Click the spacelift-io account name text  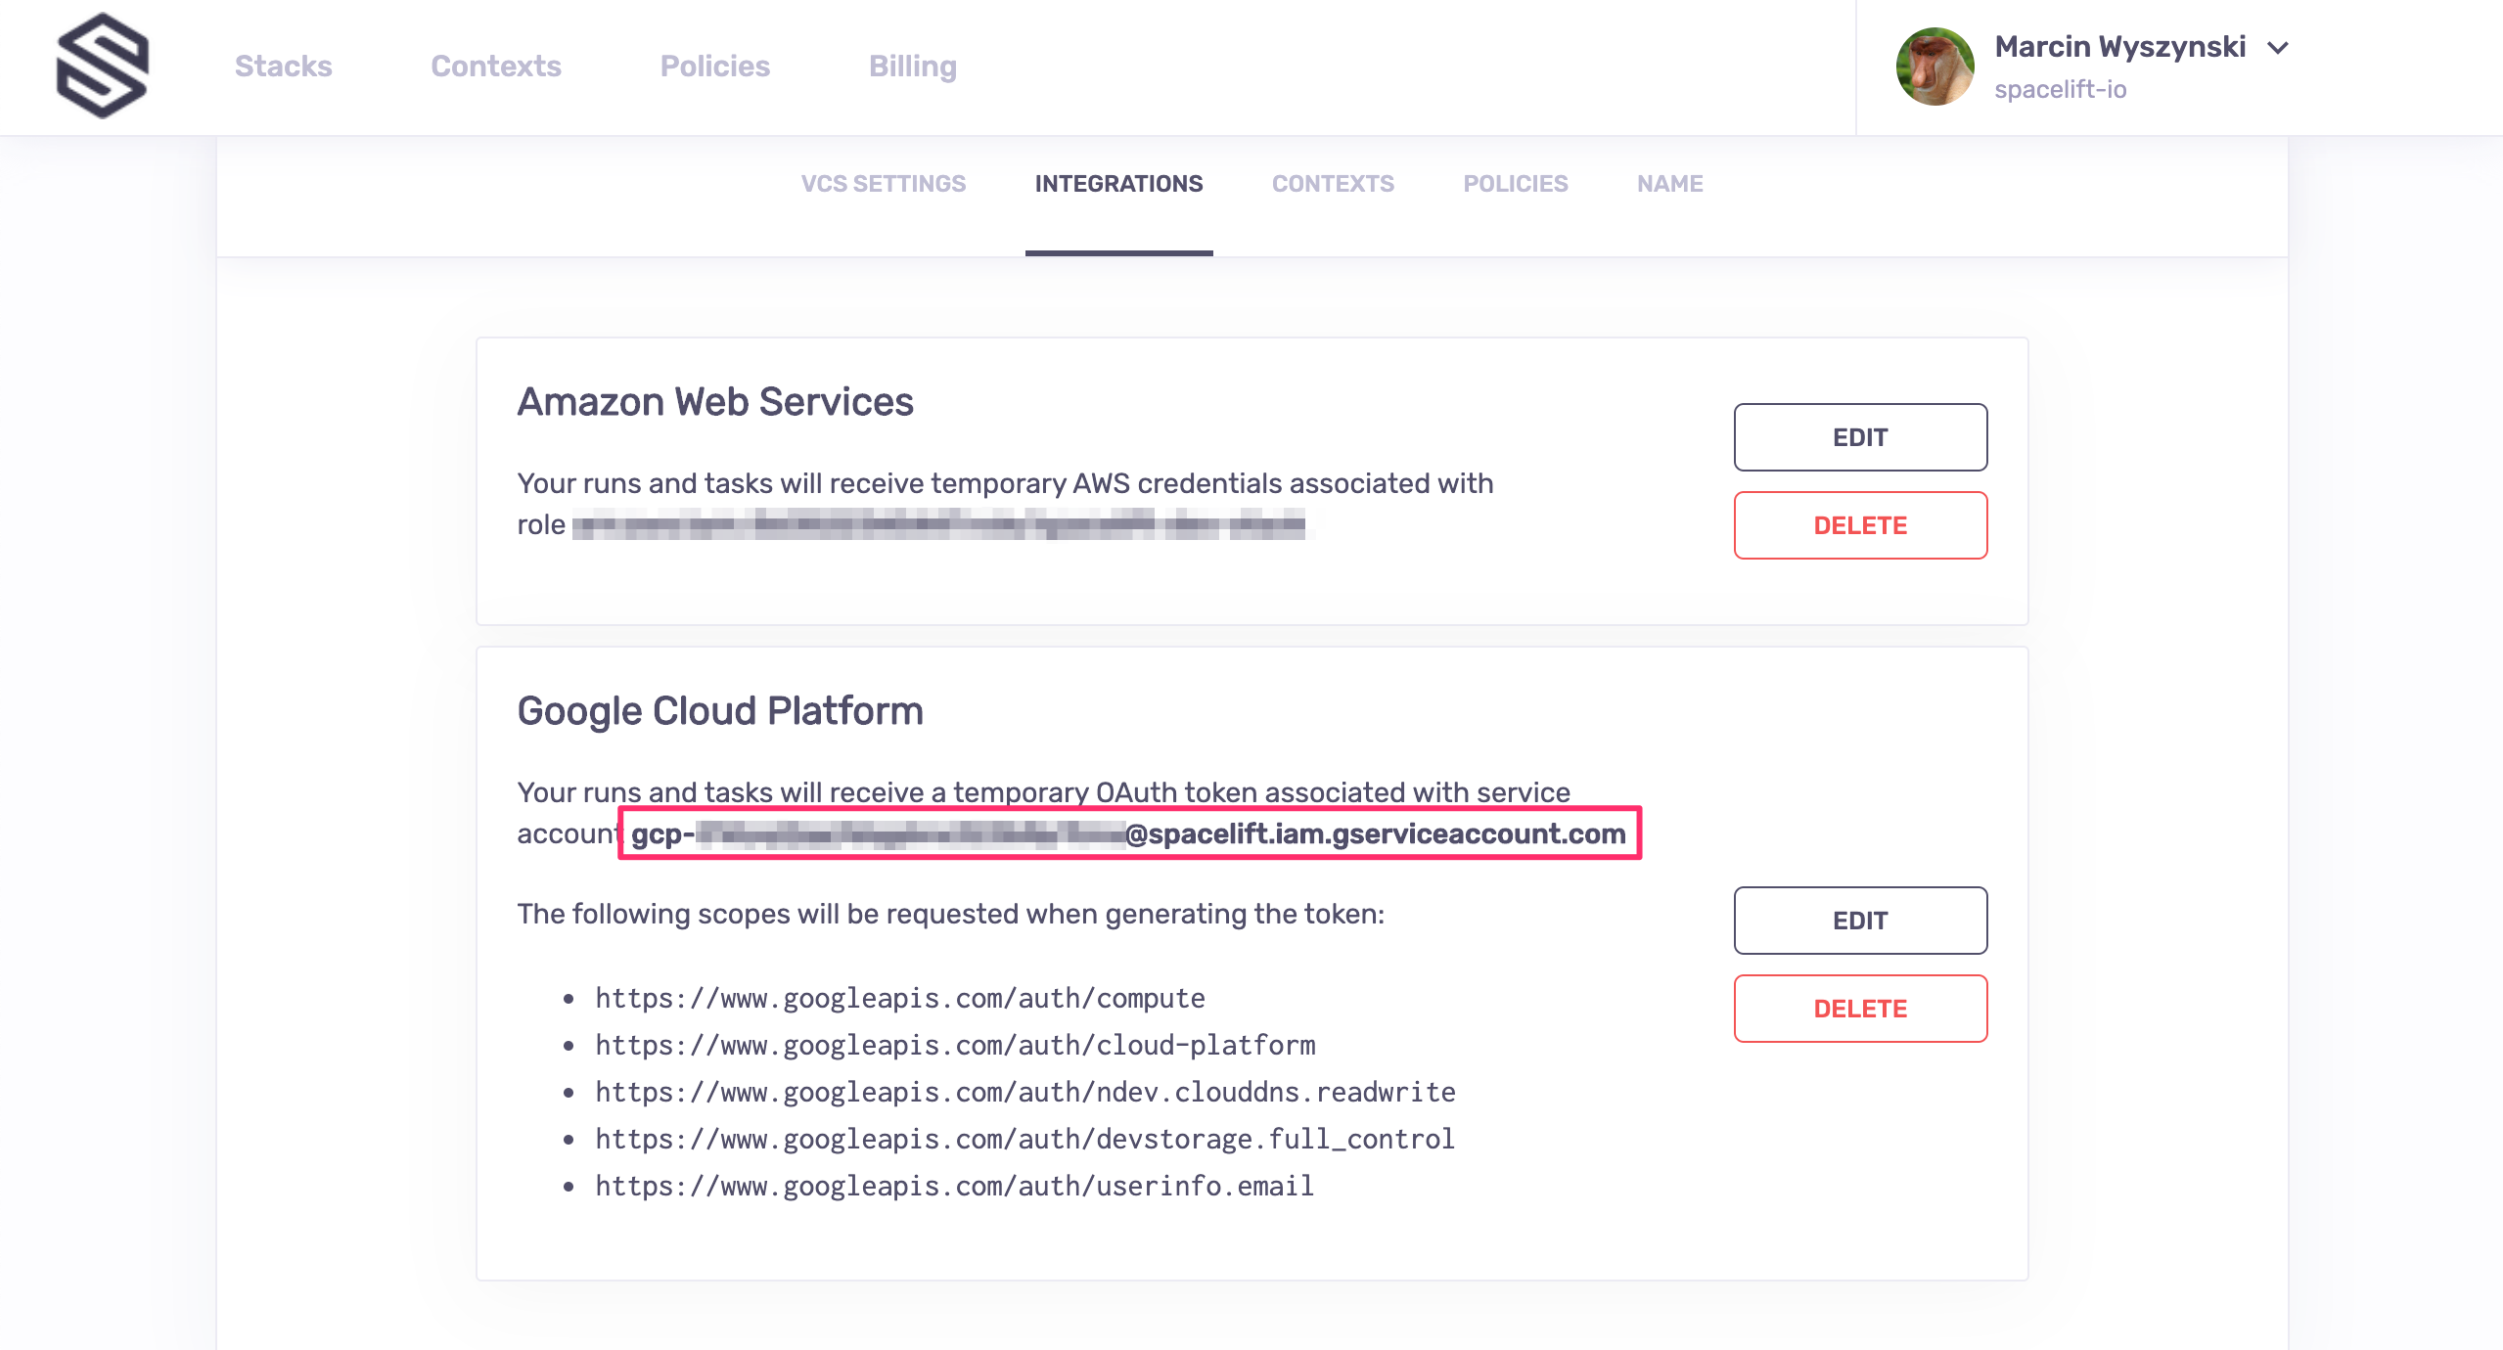click(2060, 89)
